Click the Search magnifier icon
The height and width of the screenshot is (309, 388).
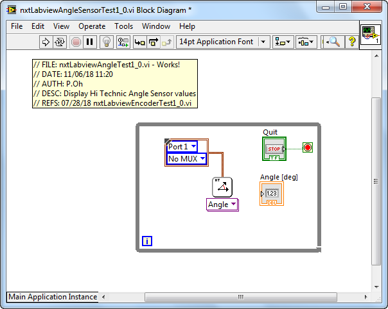tap(333, 42)
